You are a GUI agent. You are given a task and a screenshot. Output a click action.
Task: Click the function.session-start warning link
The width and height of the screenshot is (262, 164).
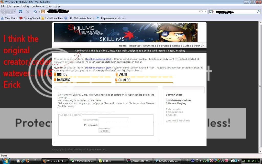pyautogui.click(x=99, y=59)
